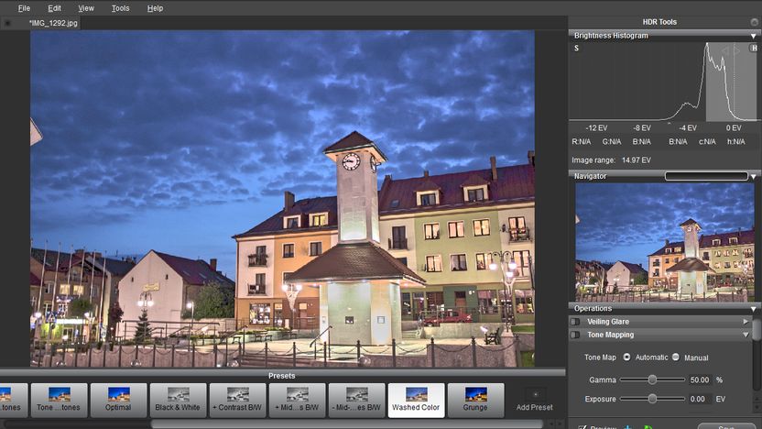Click the right arrow in the histogram
762x429 pixels.
(737, 50)
